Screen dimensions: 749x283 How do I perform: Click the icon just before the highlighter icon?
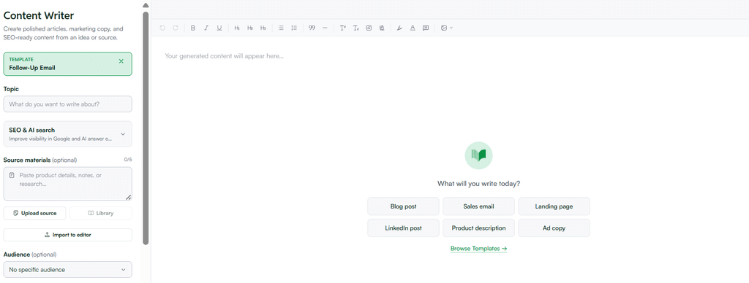(382, 28)
